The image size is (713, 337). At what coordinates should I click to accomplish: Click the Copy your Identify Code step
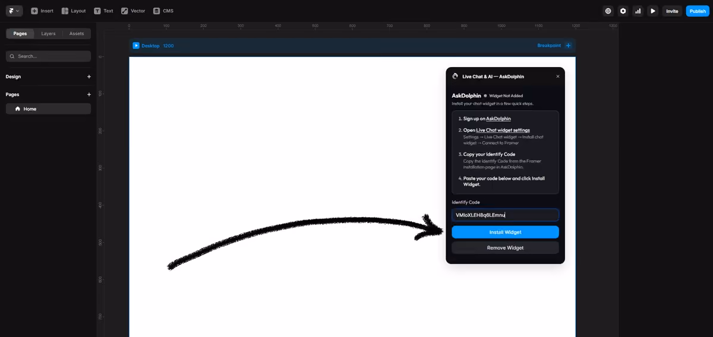tap(489, 154)
